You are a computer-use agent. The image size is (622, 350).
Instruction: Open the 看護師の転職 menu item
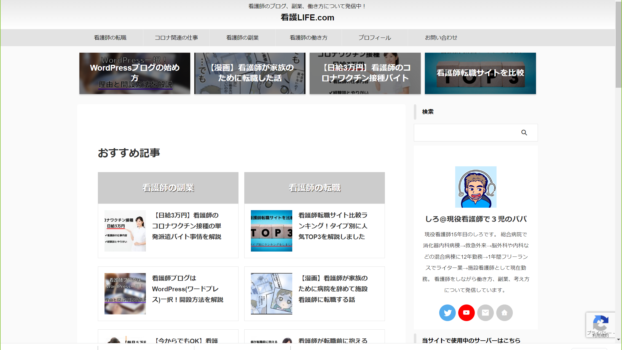point(110,38)
